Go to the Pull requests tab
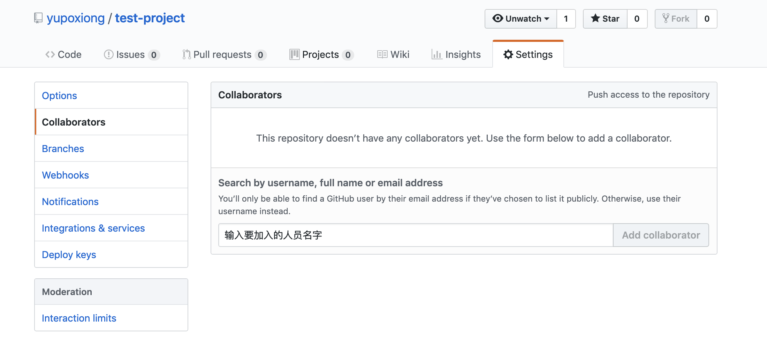The image size is (767, 339). (x=225, y=54)
